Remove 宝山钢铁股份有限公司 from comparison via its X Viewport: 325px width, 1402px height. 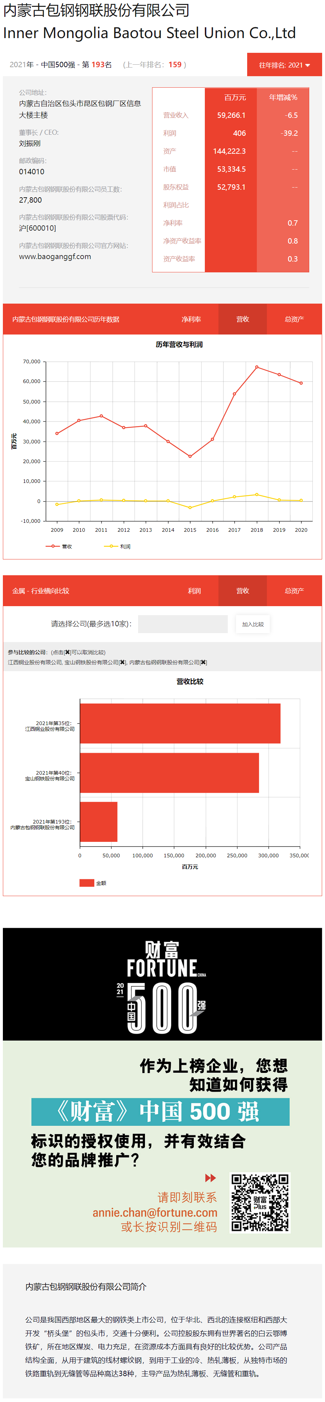click(122, 662)
